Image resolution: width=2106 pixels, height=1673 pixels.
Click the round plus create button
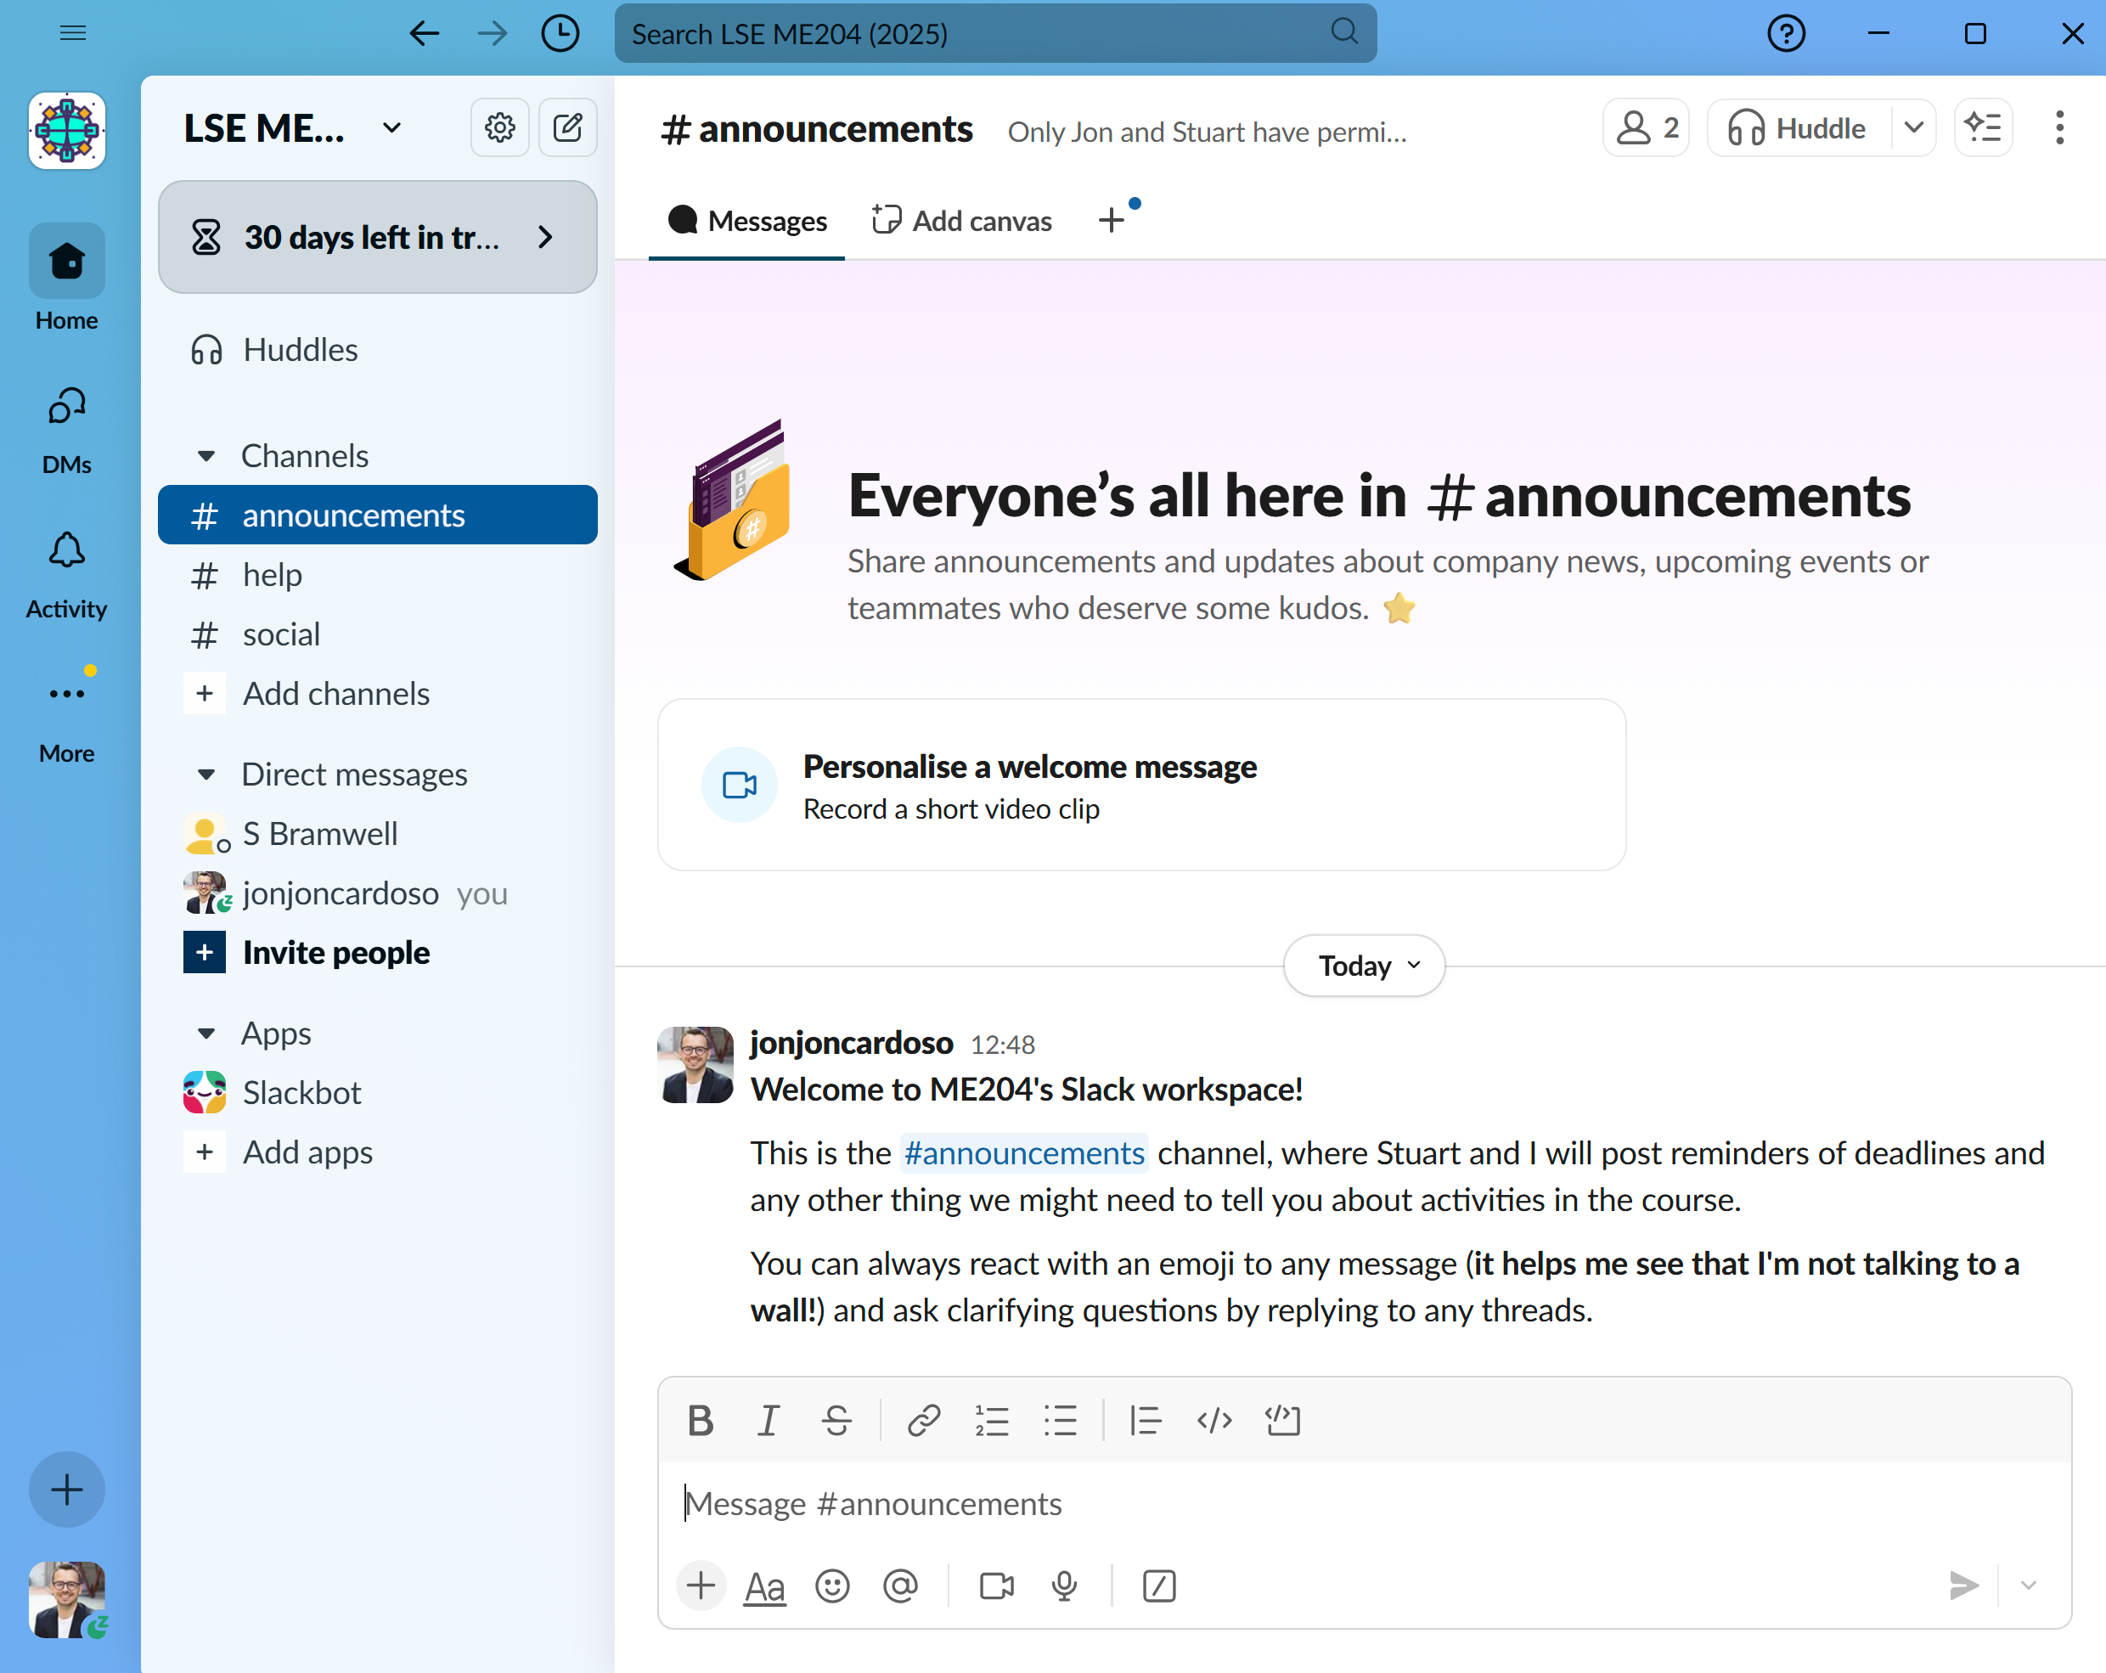[66, 1490]
